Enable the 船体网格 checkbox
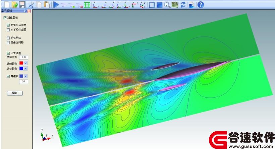 8,38
